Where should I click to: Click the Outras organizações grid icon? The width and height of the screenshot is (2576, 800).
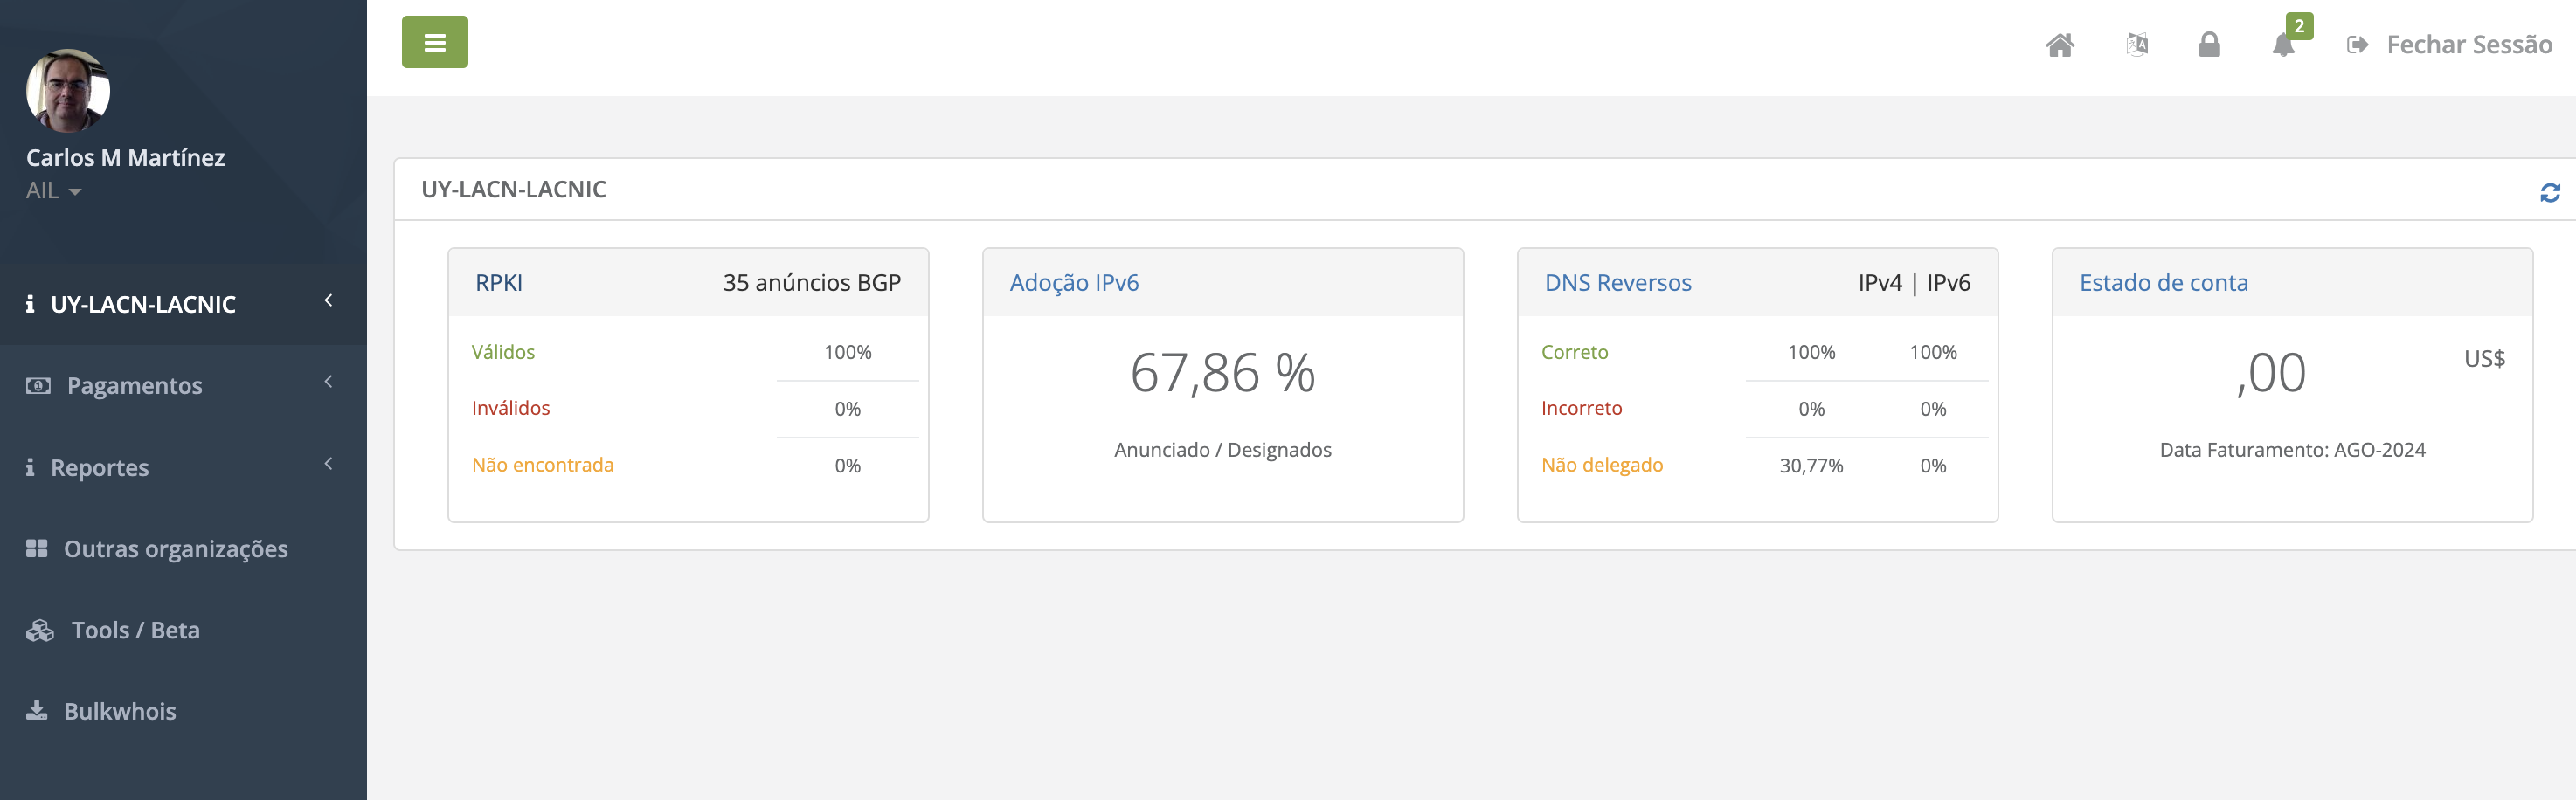pos(37,548)
